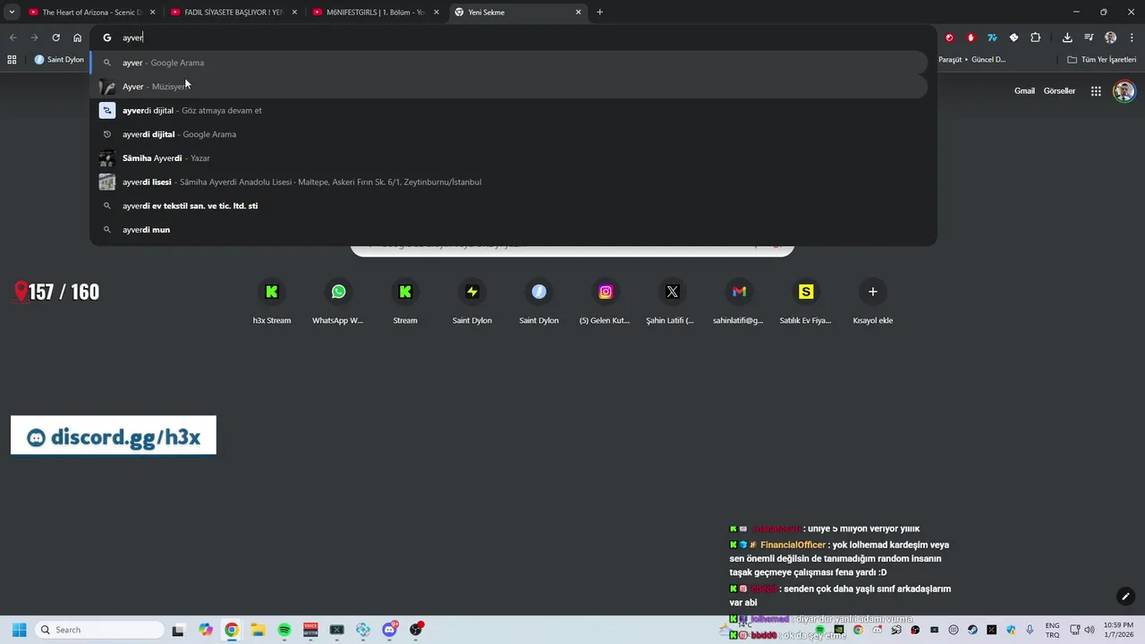Open a new tab with plus button
The image size is (1145, 644).
599,13
